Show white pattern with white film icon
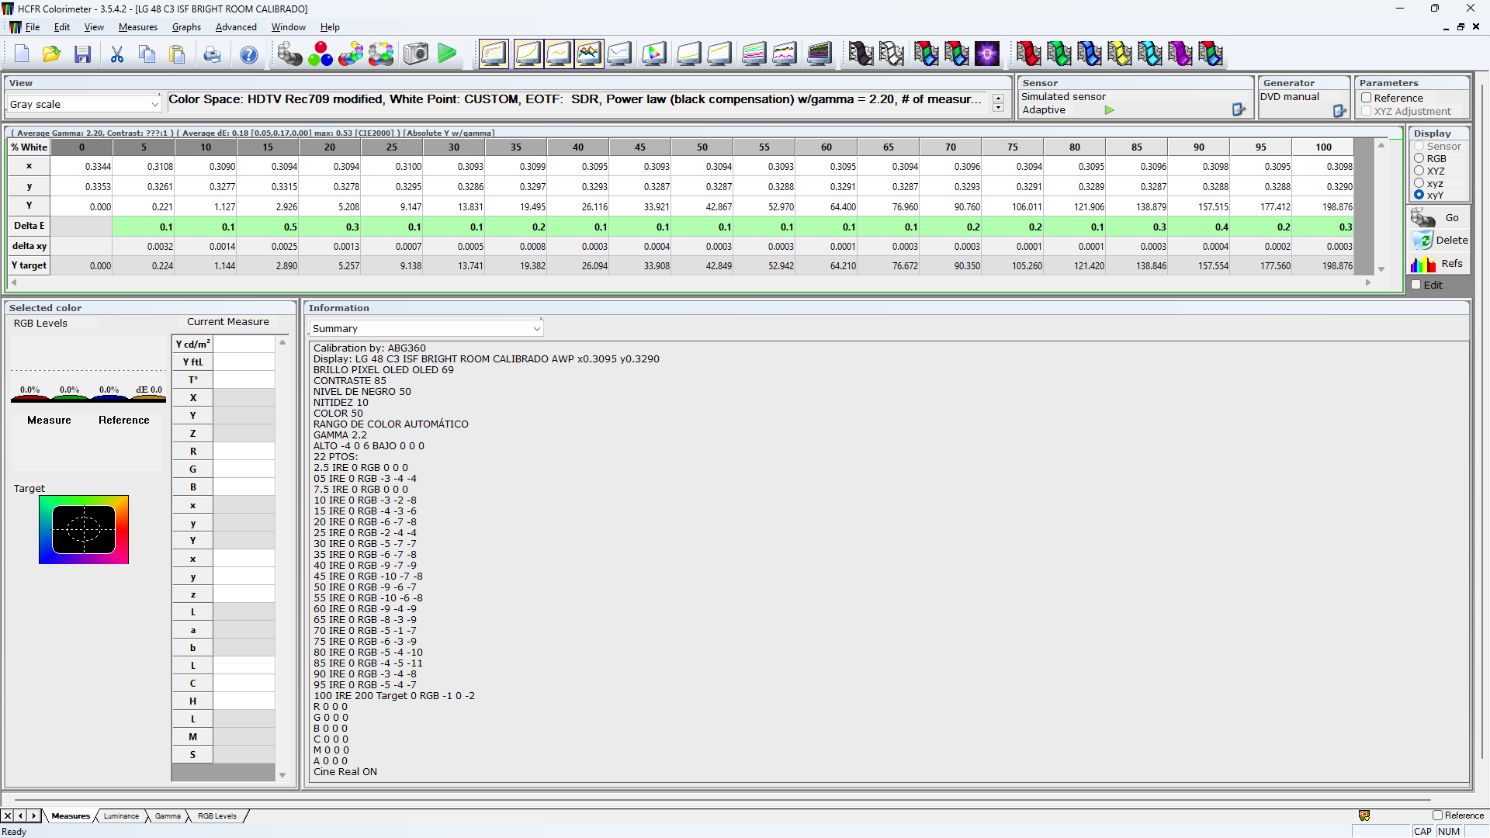The height and width of the screenshot is (838, 1490). [892, 54]
